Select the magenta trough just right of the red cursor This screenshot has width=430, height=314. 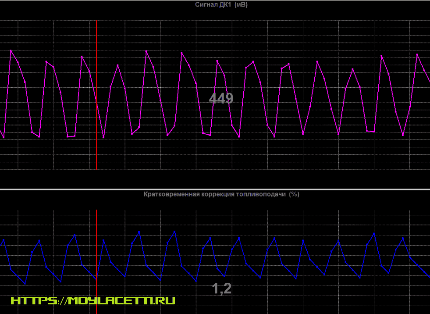point(103,138)
